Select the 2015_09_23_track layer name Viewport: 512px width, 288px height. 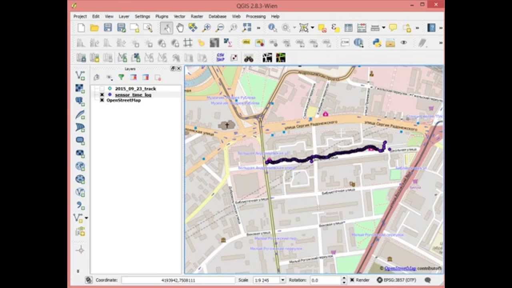(x=136, y=89)
